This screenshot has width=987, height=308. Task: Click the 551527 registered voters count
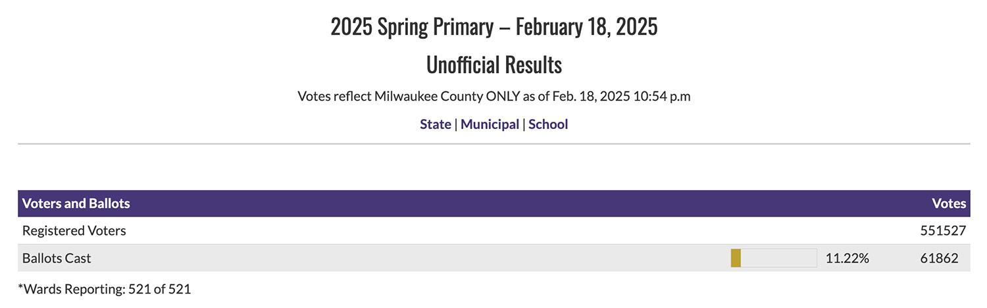click(943, 231)
